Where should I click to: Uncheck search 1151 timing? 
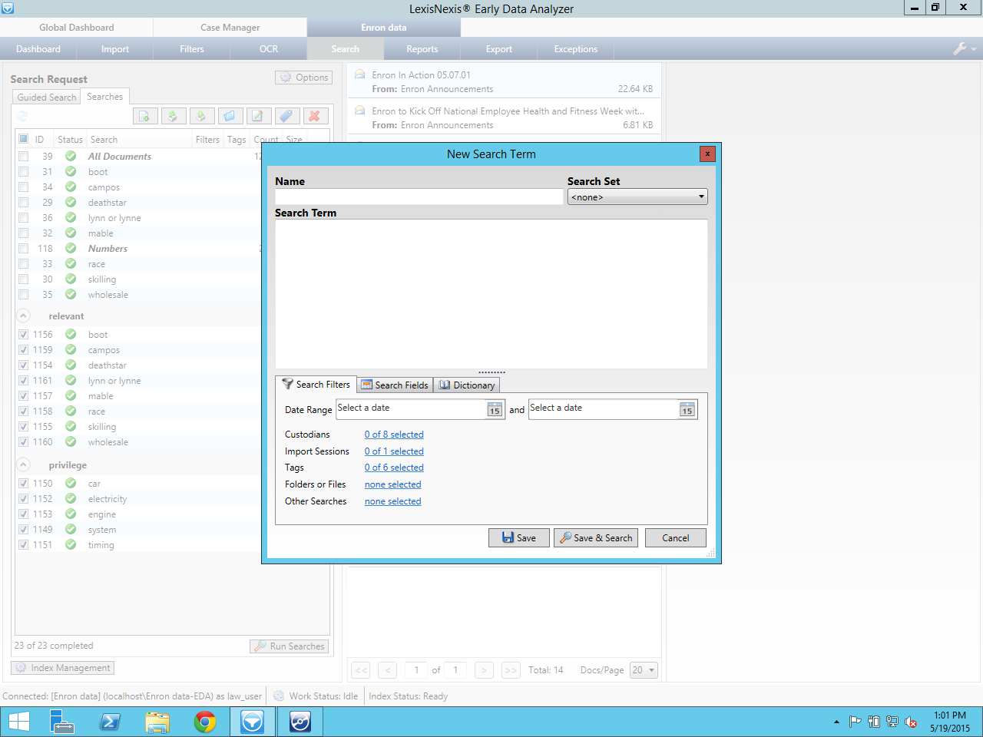(24, 545)
